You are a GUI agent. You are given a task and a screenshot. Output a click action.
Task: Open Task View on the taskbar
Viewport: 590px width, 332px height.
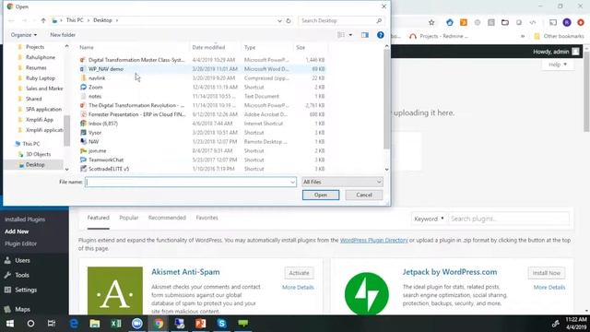point(52,324)
